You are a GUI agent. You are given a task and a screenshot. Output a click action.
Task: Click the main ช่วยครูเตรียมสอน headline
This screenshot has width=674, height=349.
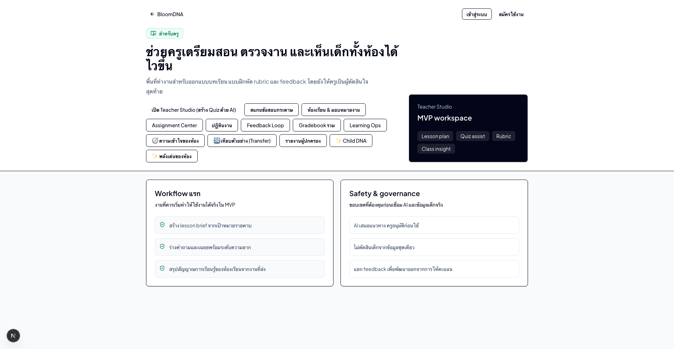272,58
